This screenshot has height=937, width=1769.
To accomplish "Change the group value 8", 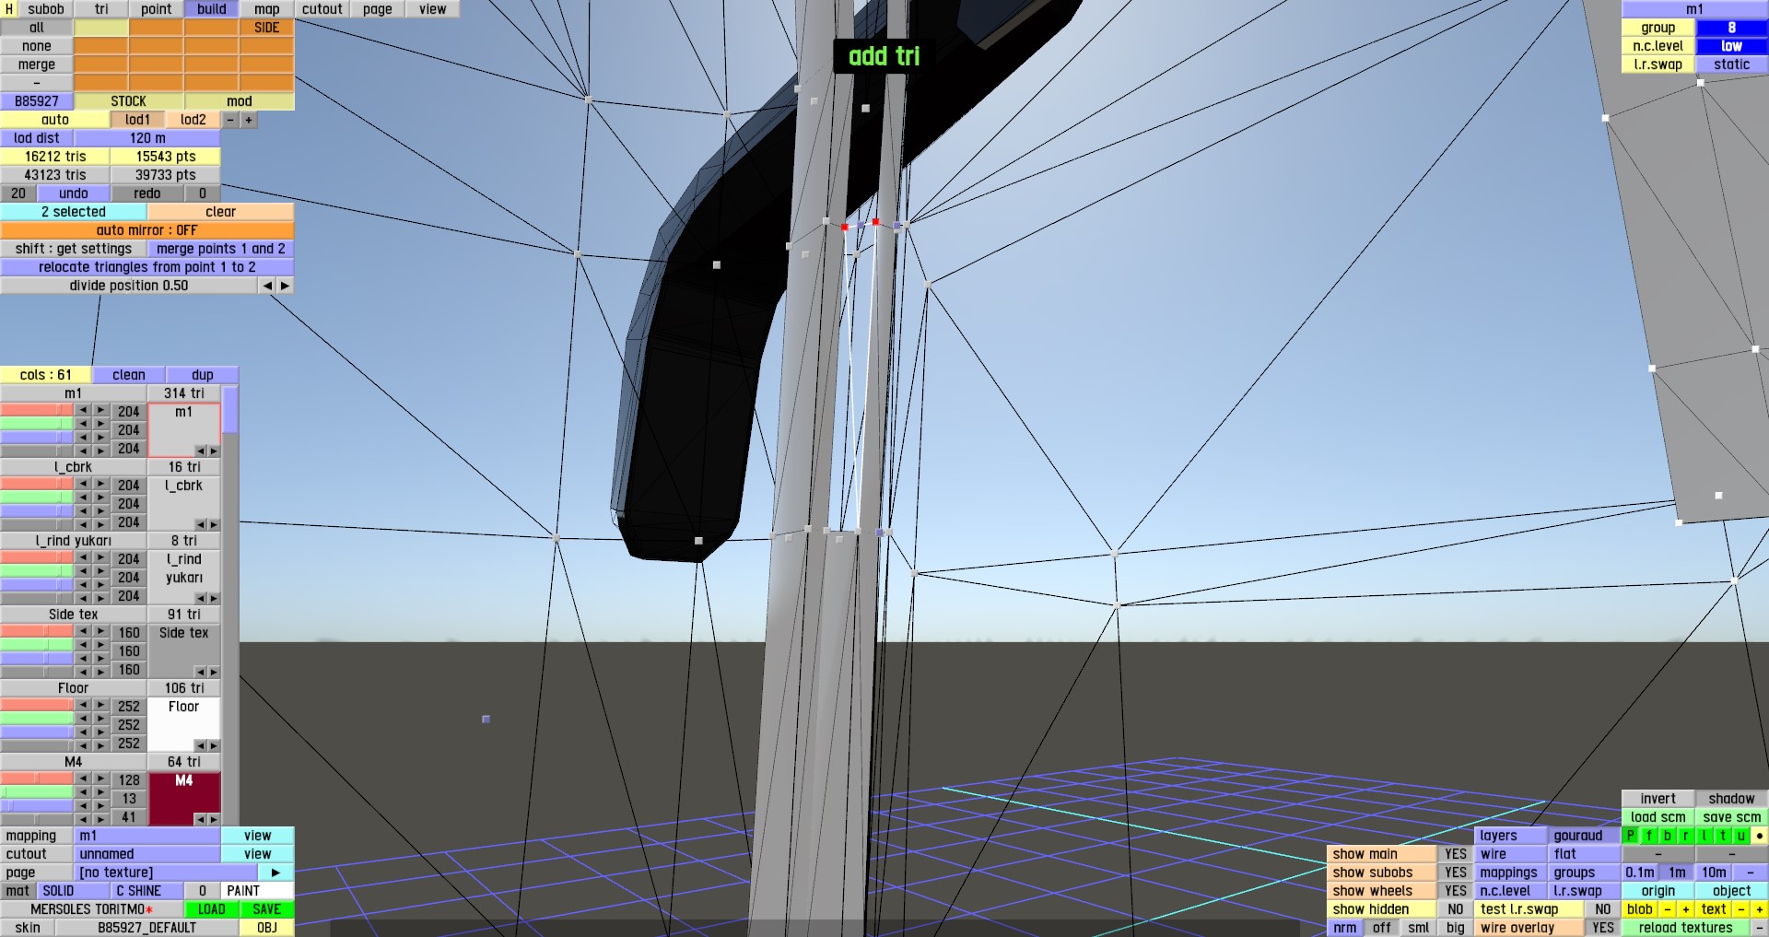I will [x=1731, y=28].
